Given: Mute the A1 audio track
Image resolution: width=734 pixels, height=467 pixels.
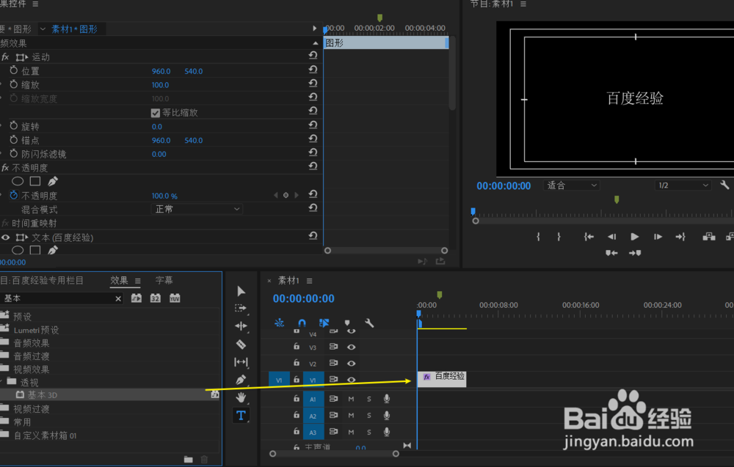Looking at the screenshot, I should [x=351, y=399].
